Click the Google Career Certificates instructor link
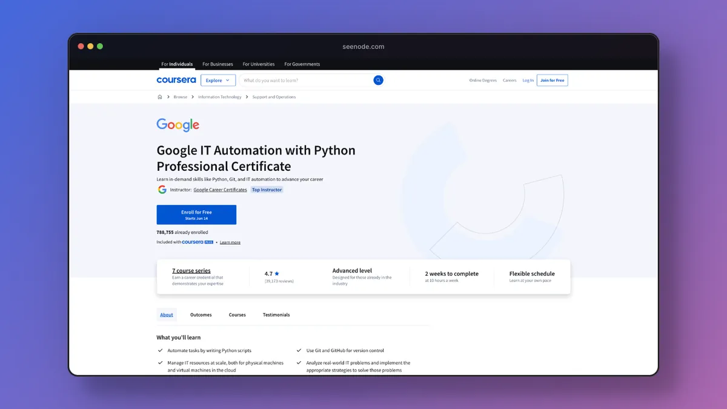The image size is (727, 409). point(219,189)
